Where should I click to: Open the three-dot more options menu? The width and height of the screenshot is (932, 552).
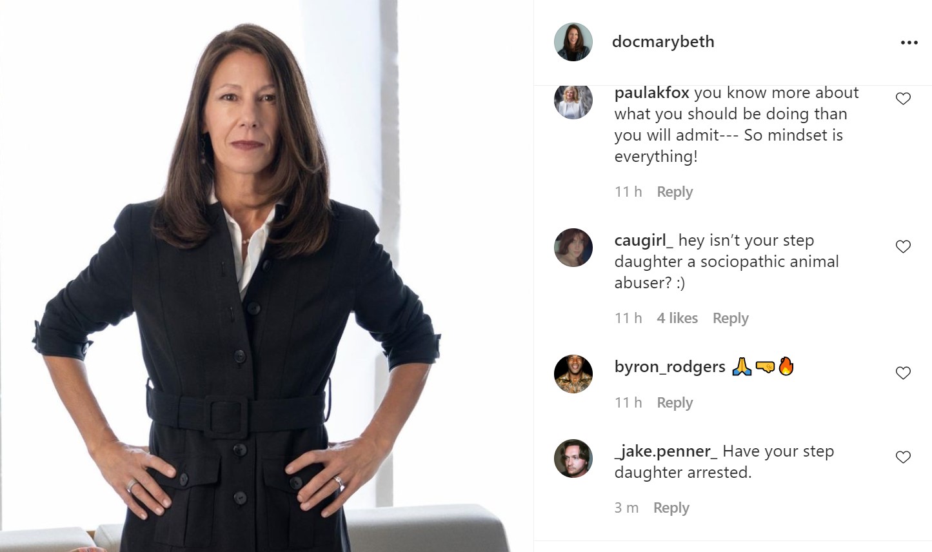909,43
